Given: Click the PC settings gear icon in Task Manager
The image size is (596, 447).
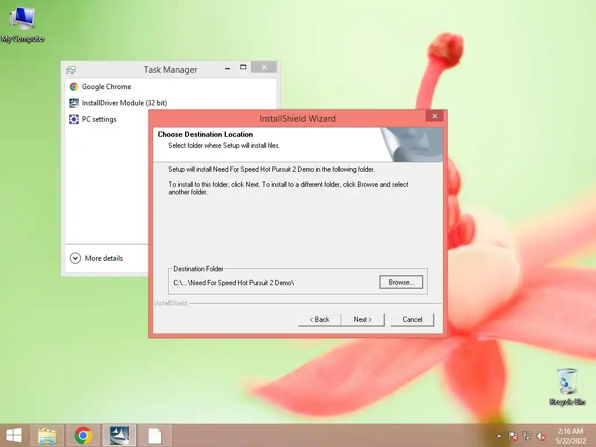Looking at the screenshot, I should tap(74, 119).
